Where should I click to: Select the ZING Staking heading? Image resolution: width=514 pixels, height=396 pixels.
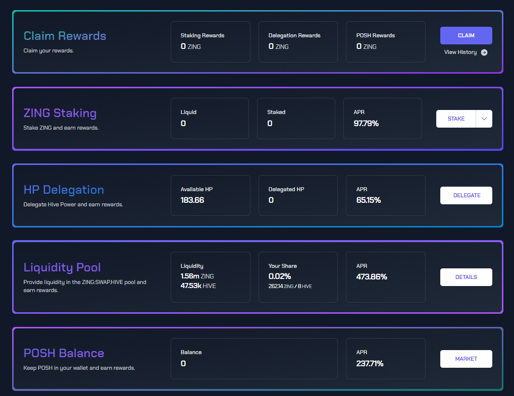[60, 113]
